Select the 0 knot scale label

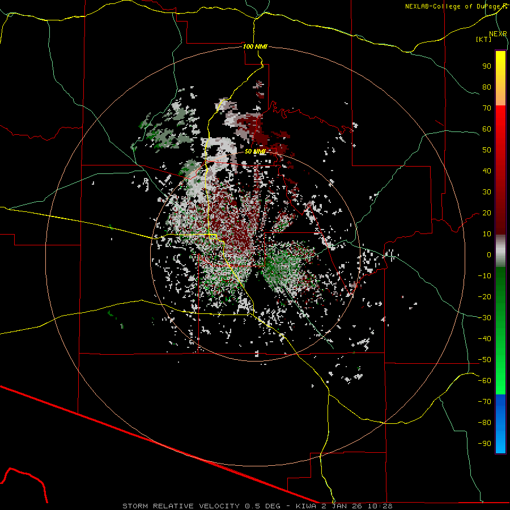(489, 255)
